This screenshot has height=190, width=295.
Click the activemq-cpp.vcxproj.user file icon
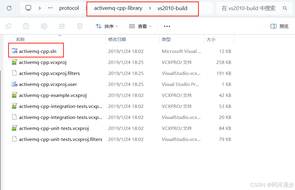15,84
